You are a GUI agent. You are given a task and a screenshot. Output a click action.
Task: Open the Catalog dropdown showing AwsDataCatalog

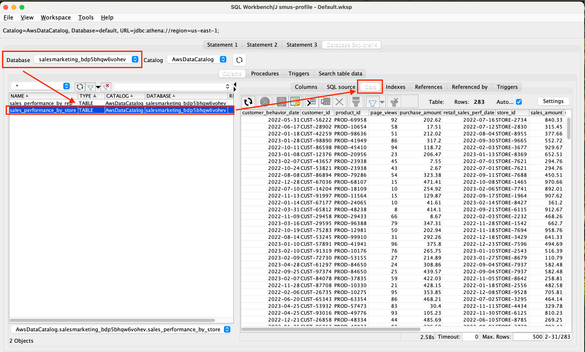(197, 59)
